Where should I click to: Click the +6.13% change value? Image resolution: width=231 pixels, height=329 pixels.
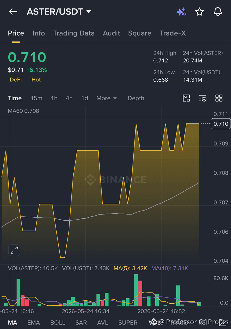coord(37,70)
